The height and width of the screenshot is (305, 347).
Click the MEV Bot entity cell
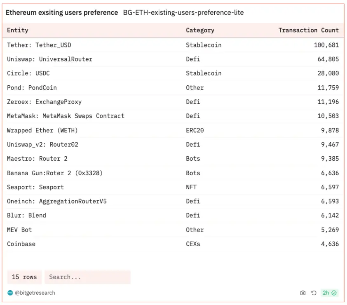tap(19, 230)
